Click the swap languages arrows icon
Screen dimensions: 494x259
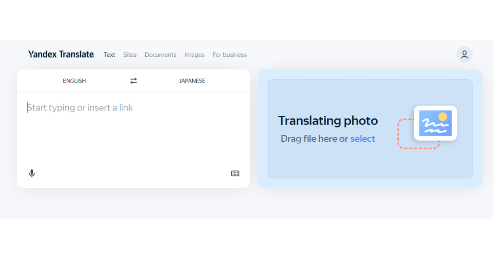[x=133, y=81]
